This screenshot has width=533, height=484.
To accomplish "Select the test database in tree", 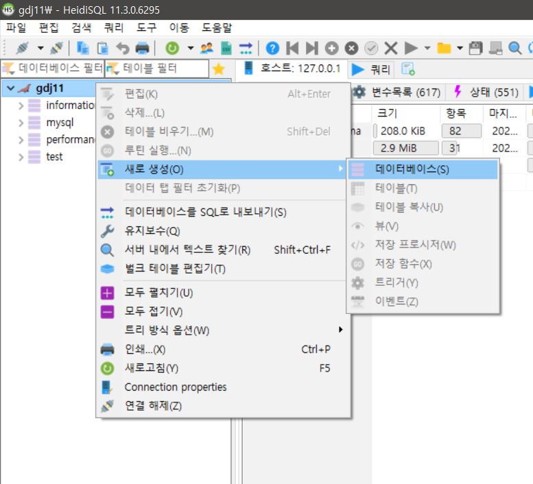I will point(54,157).
